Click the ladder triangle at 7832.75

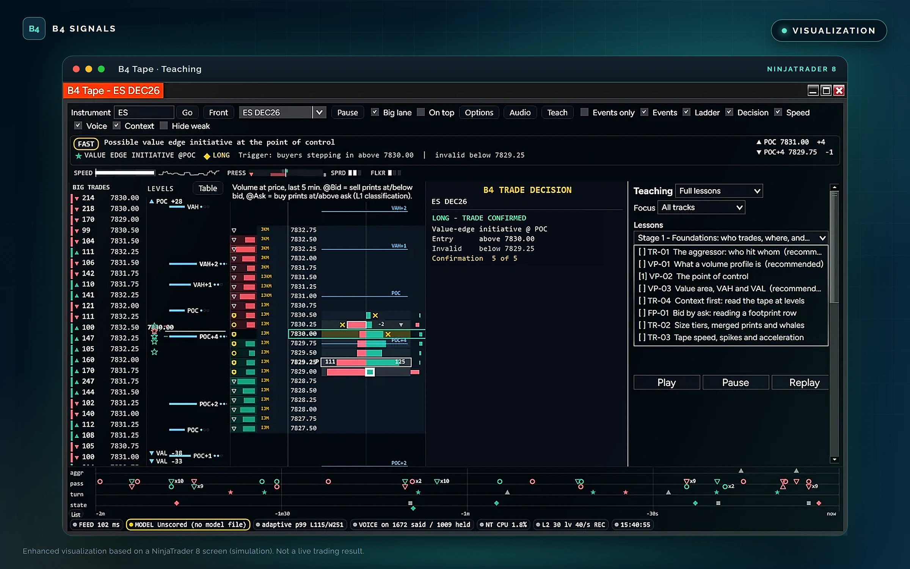(234, 230)
